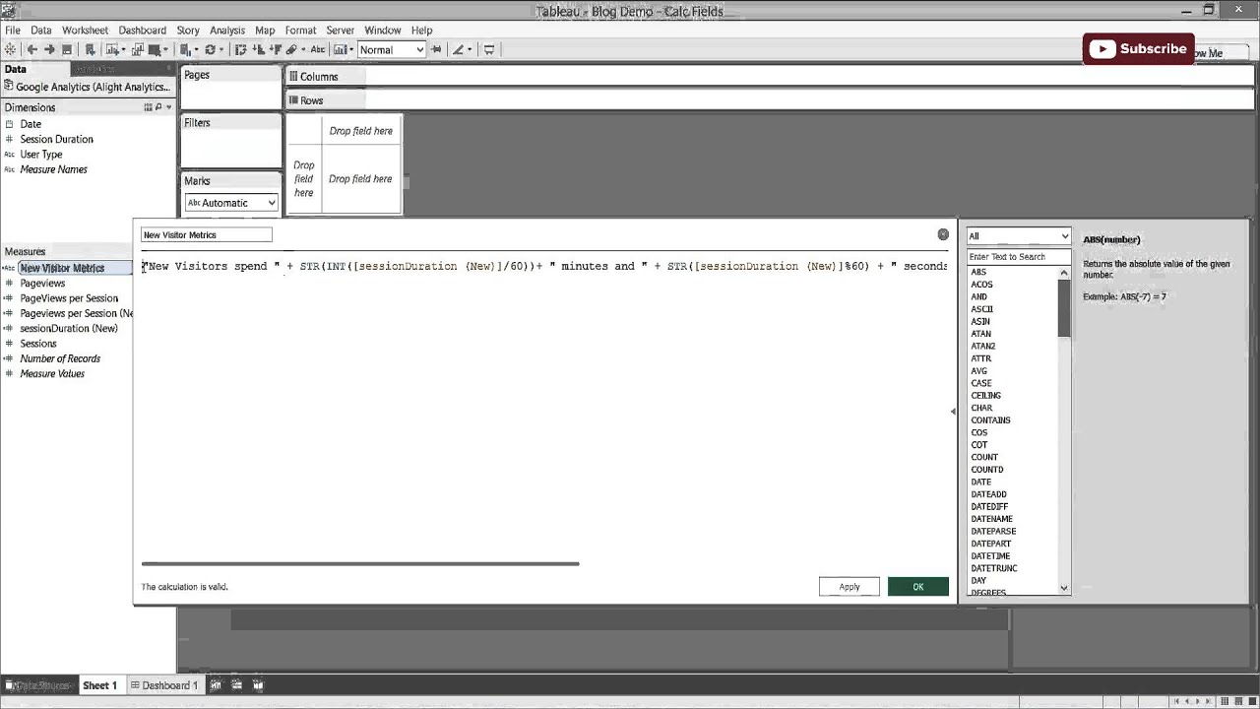Click the OK button
The height and width of the screenshot is (709, 1260).
(x=918, y=587)
